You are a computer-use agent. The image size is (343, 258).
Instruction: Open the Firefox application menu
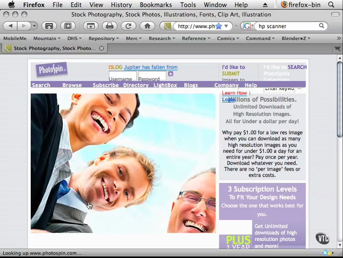click(34, 5)
